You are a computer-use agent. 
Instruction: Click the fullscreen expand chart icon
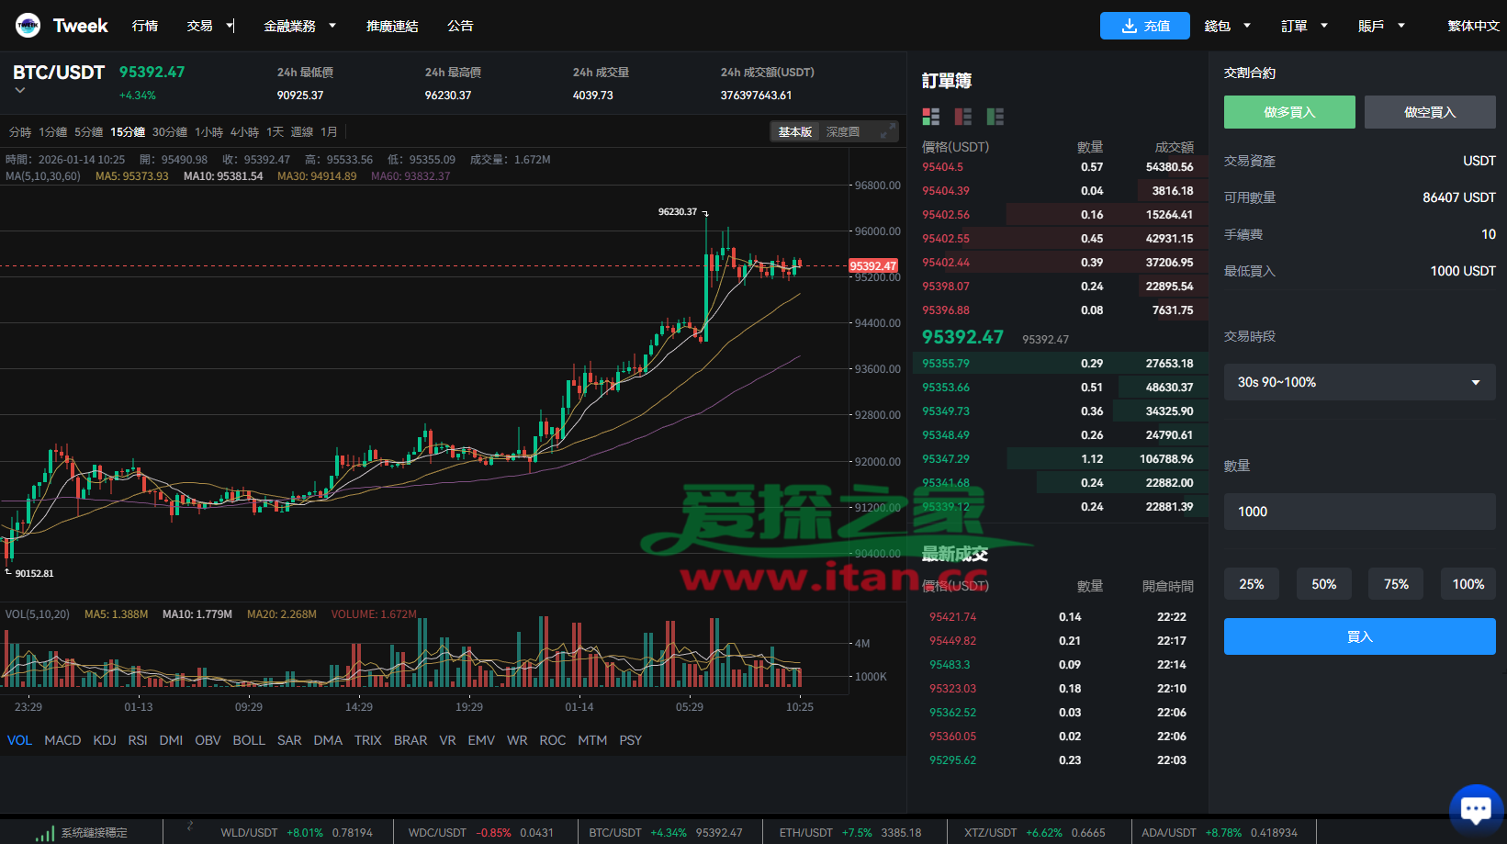[x=885, y=132]
